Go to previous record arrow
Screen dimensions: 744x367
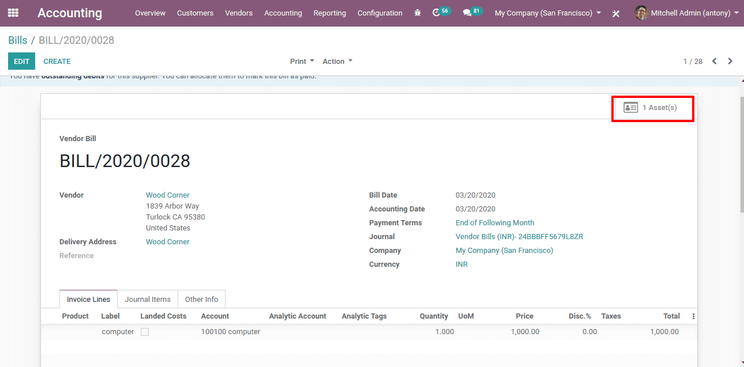pos(714,61)
